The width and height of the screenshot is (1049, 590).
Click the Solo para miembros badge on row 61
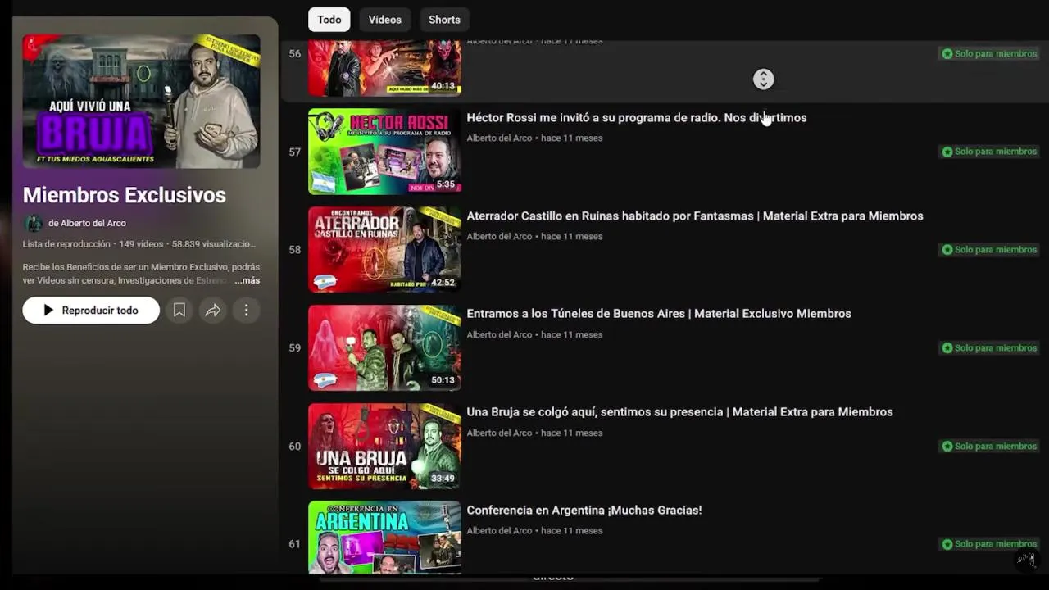(x=989, y=544)
